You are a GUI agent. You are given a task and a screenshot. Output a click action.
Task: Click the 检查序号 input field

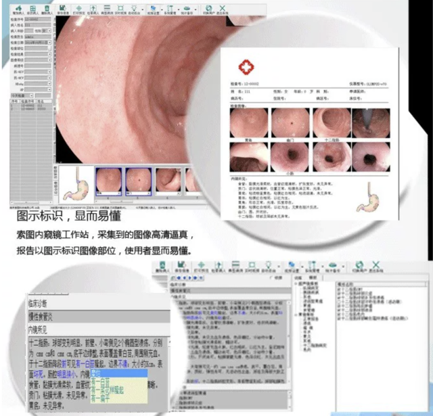point(38,20)
